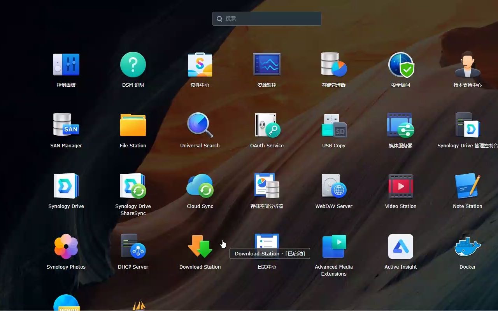The width and height of the screenshot is (498, 311).
Task: Click the 搜索 search field
Action: pyautogui.click(x=267, y=19)
